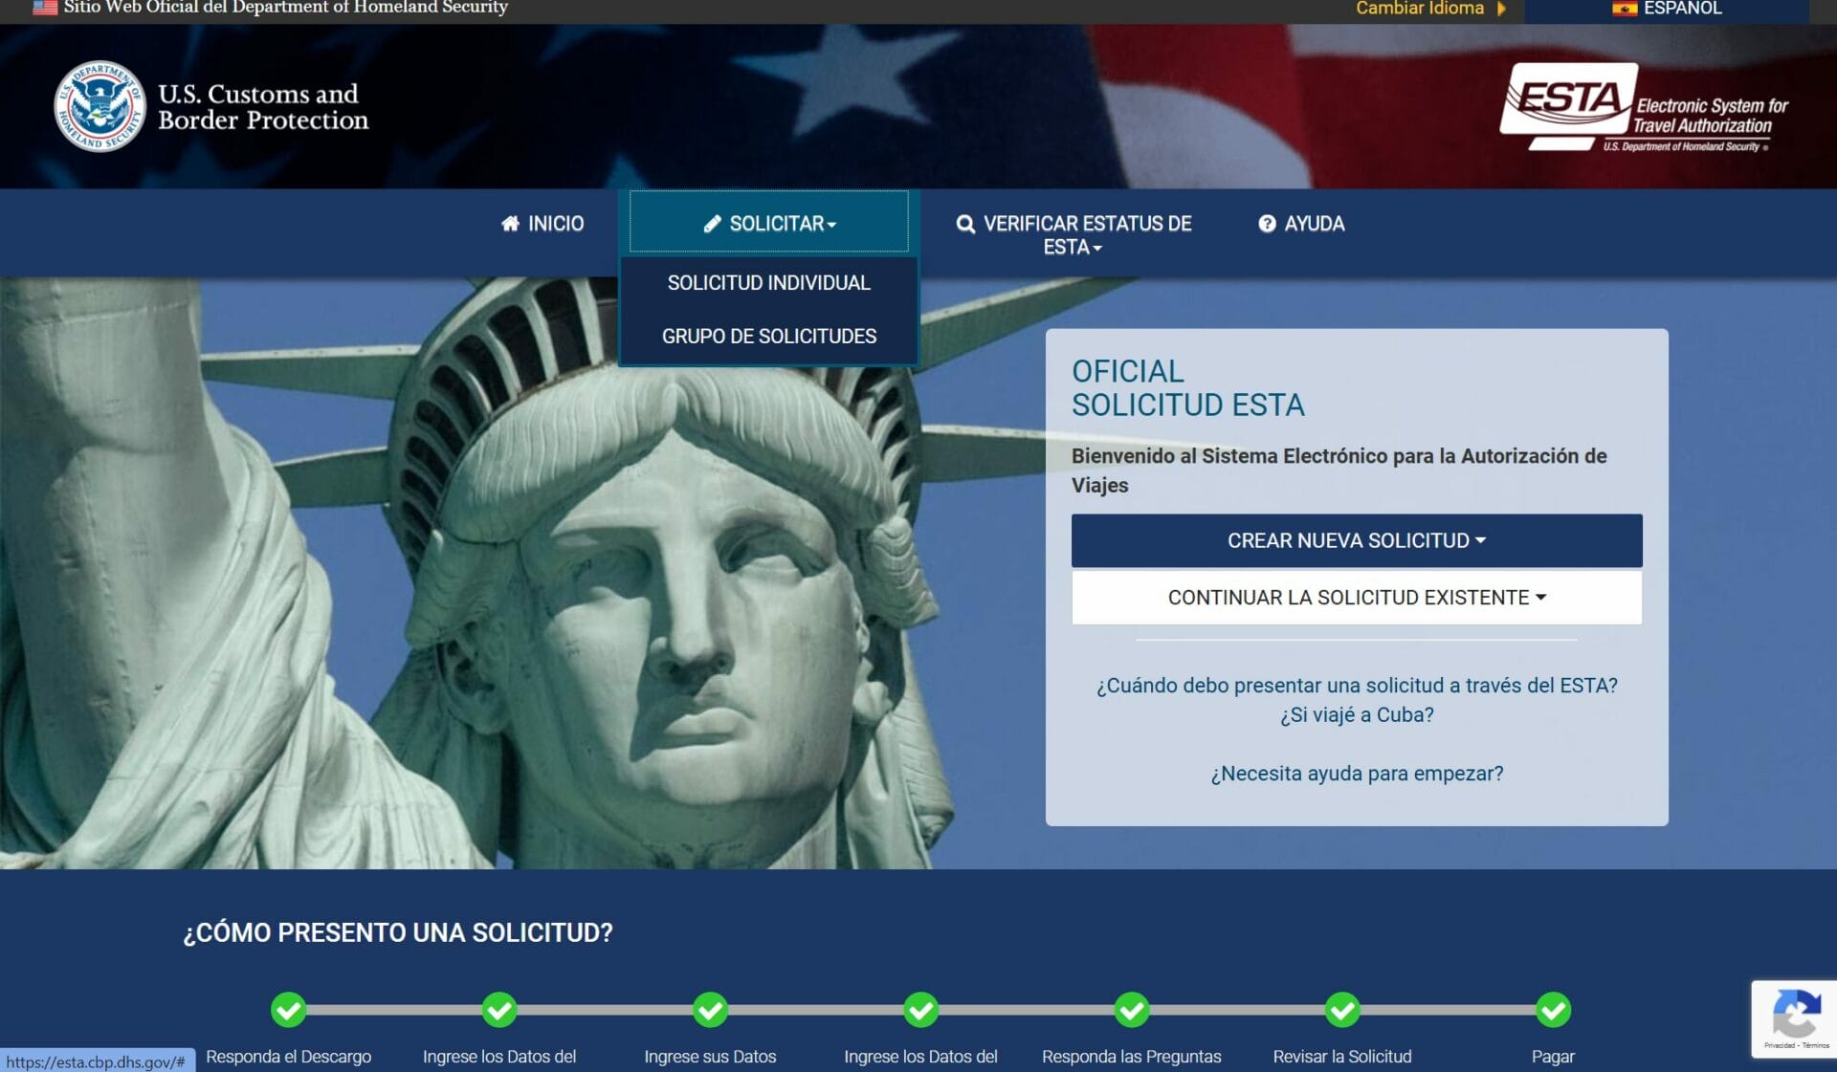Click the magnifier icon beside VERIFICAR ESTATUS

965,224
